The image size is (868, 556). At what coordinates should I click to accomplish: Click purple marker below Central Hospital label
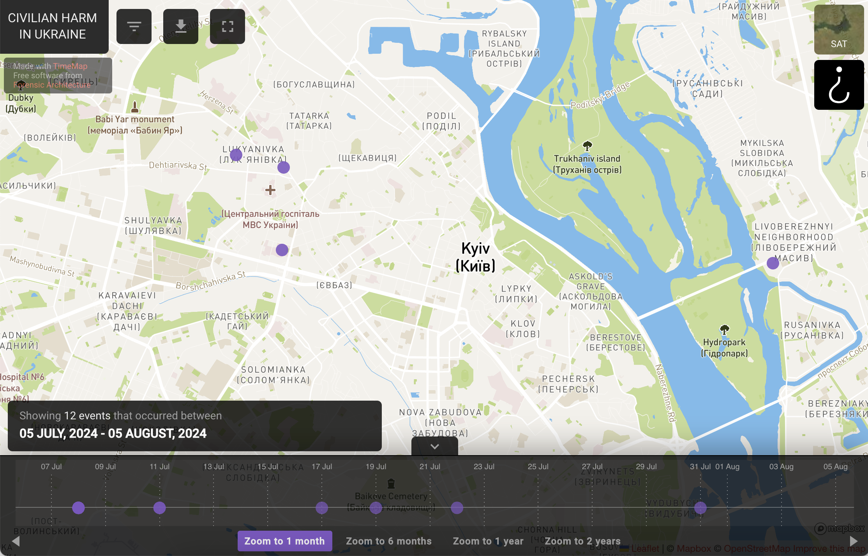tap(282, 250)
